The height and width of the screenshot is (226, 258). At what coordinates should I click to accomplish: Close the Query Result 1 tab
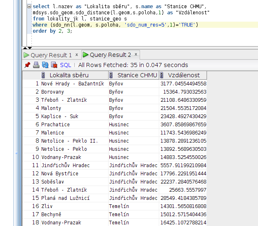(77, 55)
